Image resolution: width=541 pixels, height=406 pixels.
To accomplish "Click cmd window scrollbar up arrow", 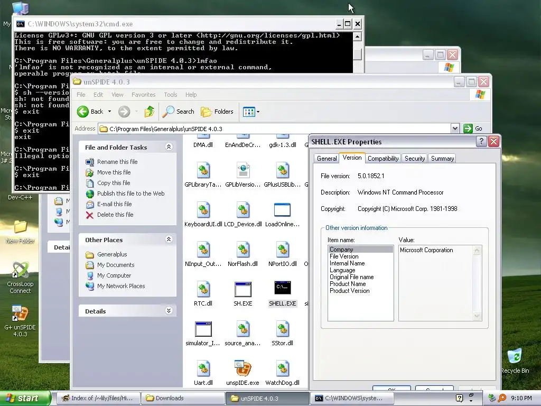I will [358, 36].
